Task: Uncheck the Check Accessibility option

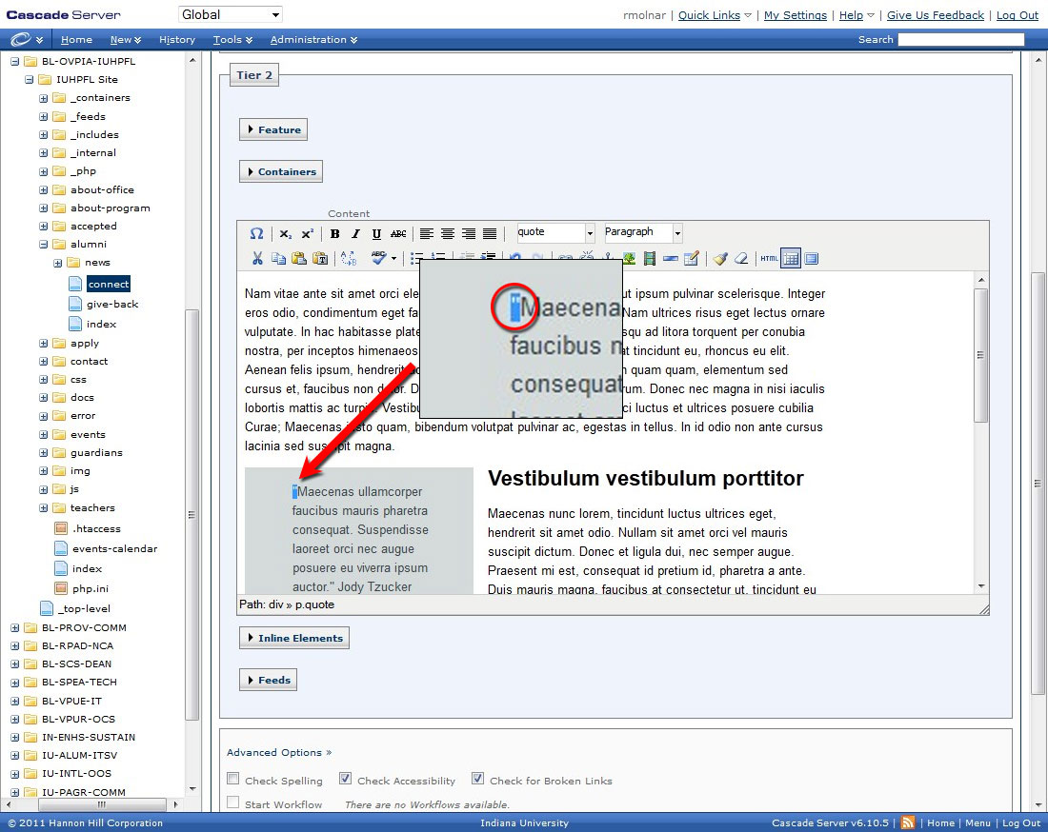Action: coord(346,779)
